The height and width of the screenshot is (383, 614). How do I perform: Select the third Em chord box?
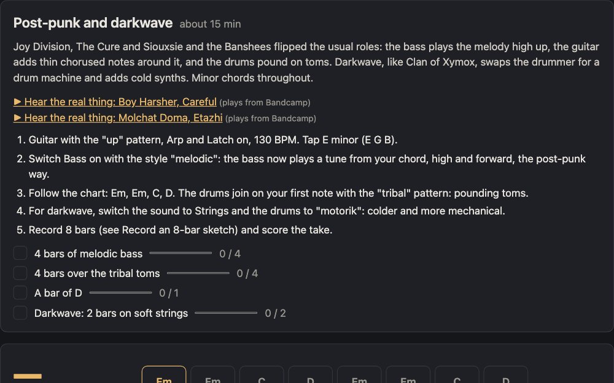click(x=359, y=375)
